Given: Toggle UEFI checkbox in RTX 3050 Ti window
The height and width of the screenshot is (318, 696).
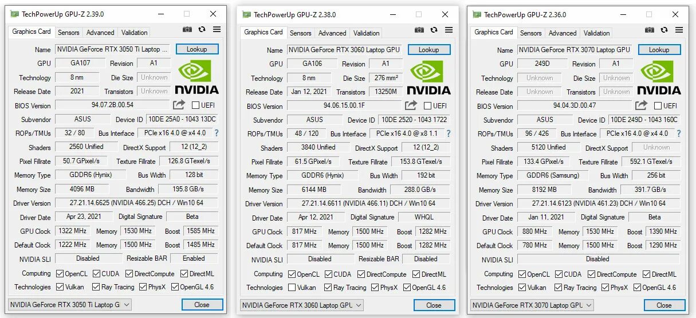Looking at the screenshot, I should (196, 105).
